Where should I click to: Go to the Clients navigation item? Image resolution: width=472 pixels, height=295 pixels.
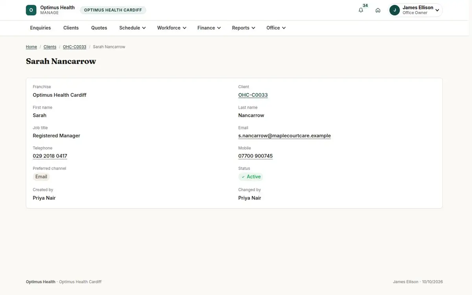(71, 28)
